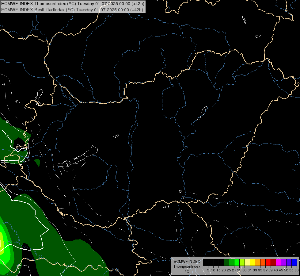Click the legend tick label 30
This screenshot has width=300, height=276.
pos(245,270)
